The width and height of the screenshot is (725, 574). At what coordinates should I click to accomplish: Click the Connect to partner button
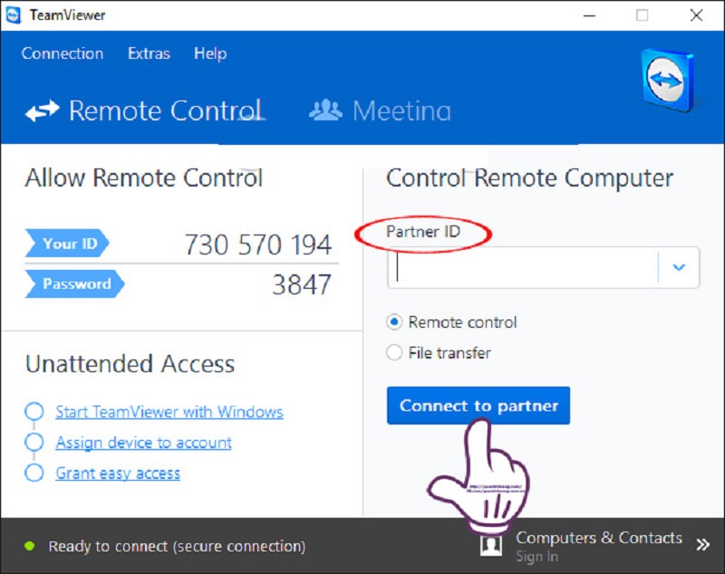(478, 406)
